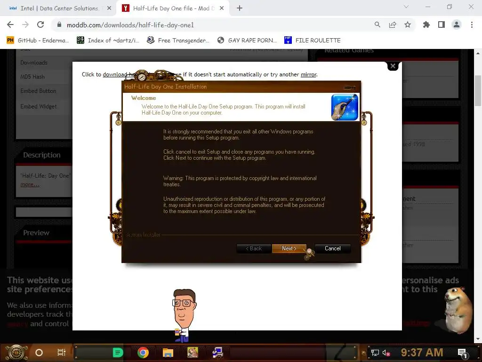Click the mirror link in popup
Viewport: 482px width, 362px height.
(x=308, y=74)
